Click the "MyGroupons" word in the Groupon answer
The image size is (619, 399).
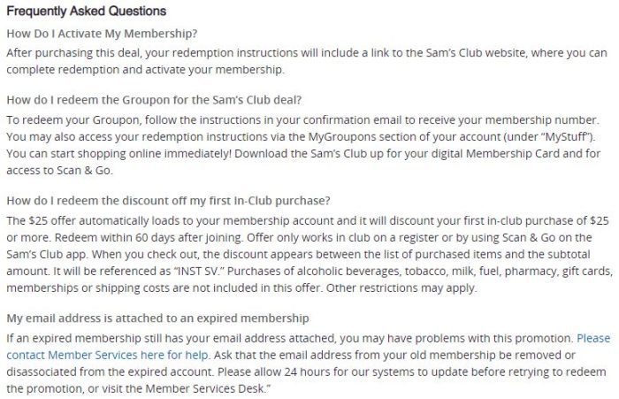tap(348, 136)
